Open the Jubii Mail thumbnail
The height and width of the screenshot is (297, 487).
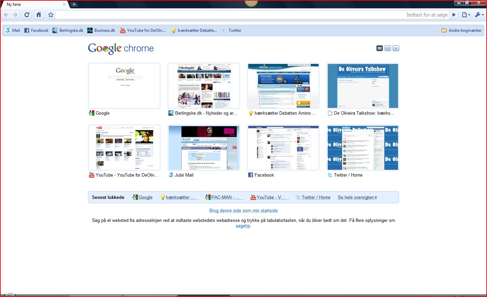click(x=204, y=147)
